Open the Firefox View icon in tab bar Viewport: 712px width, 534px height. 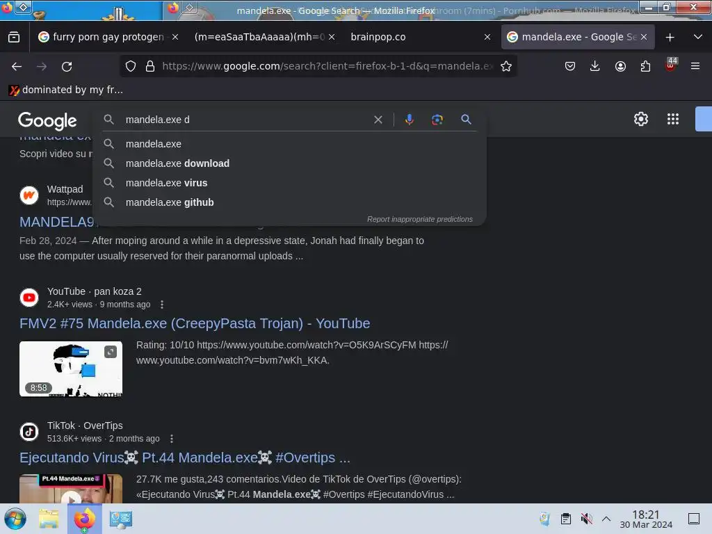14,38
